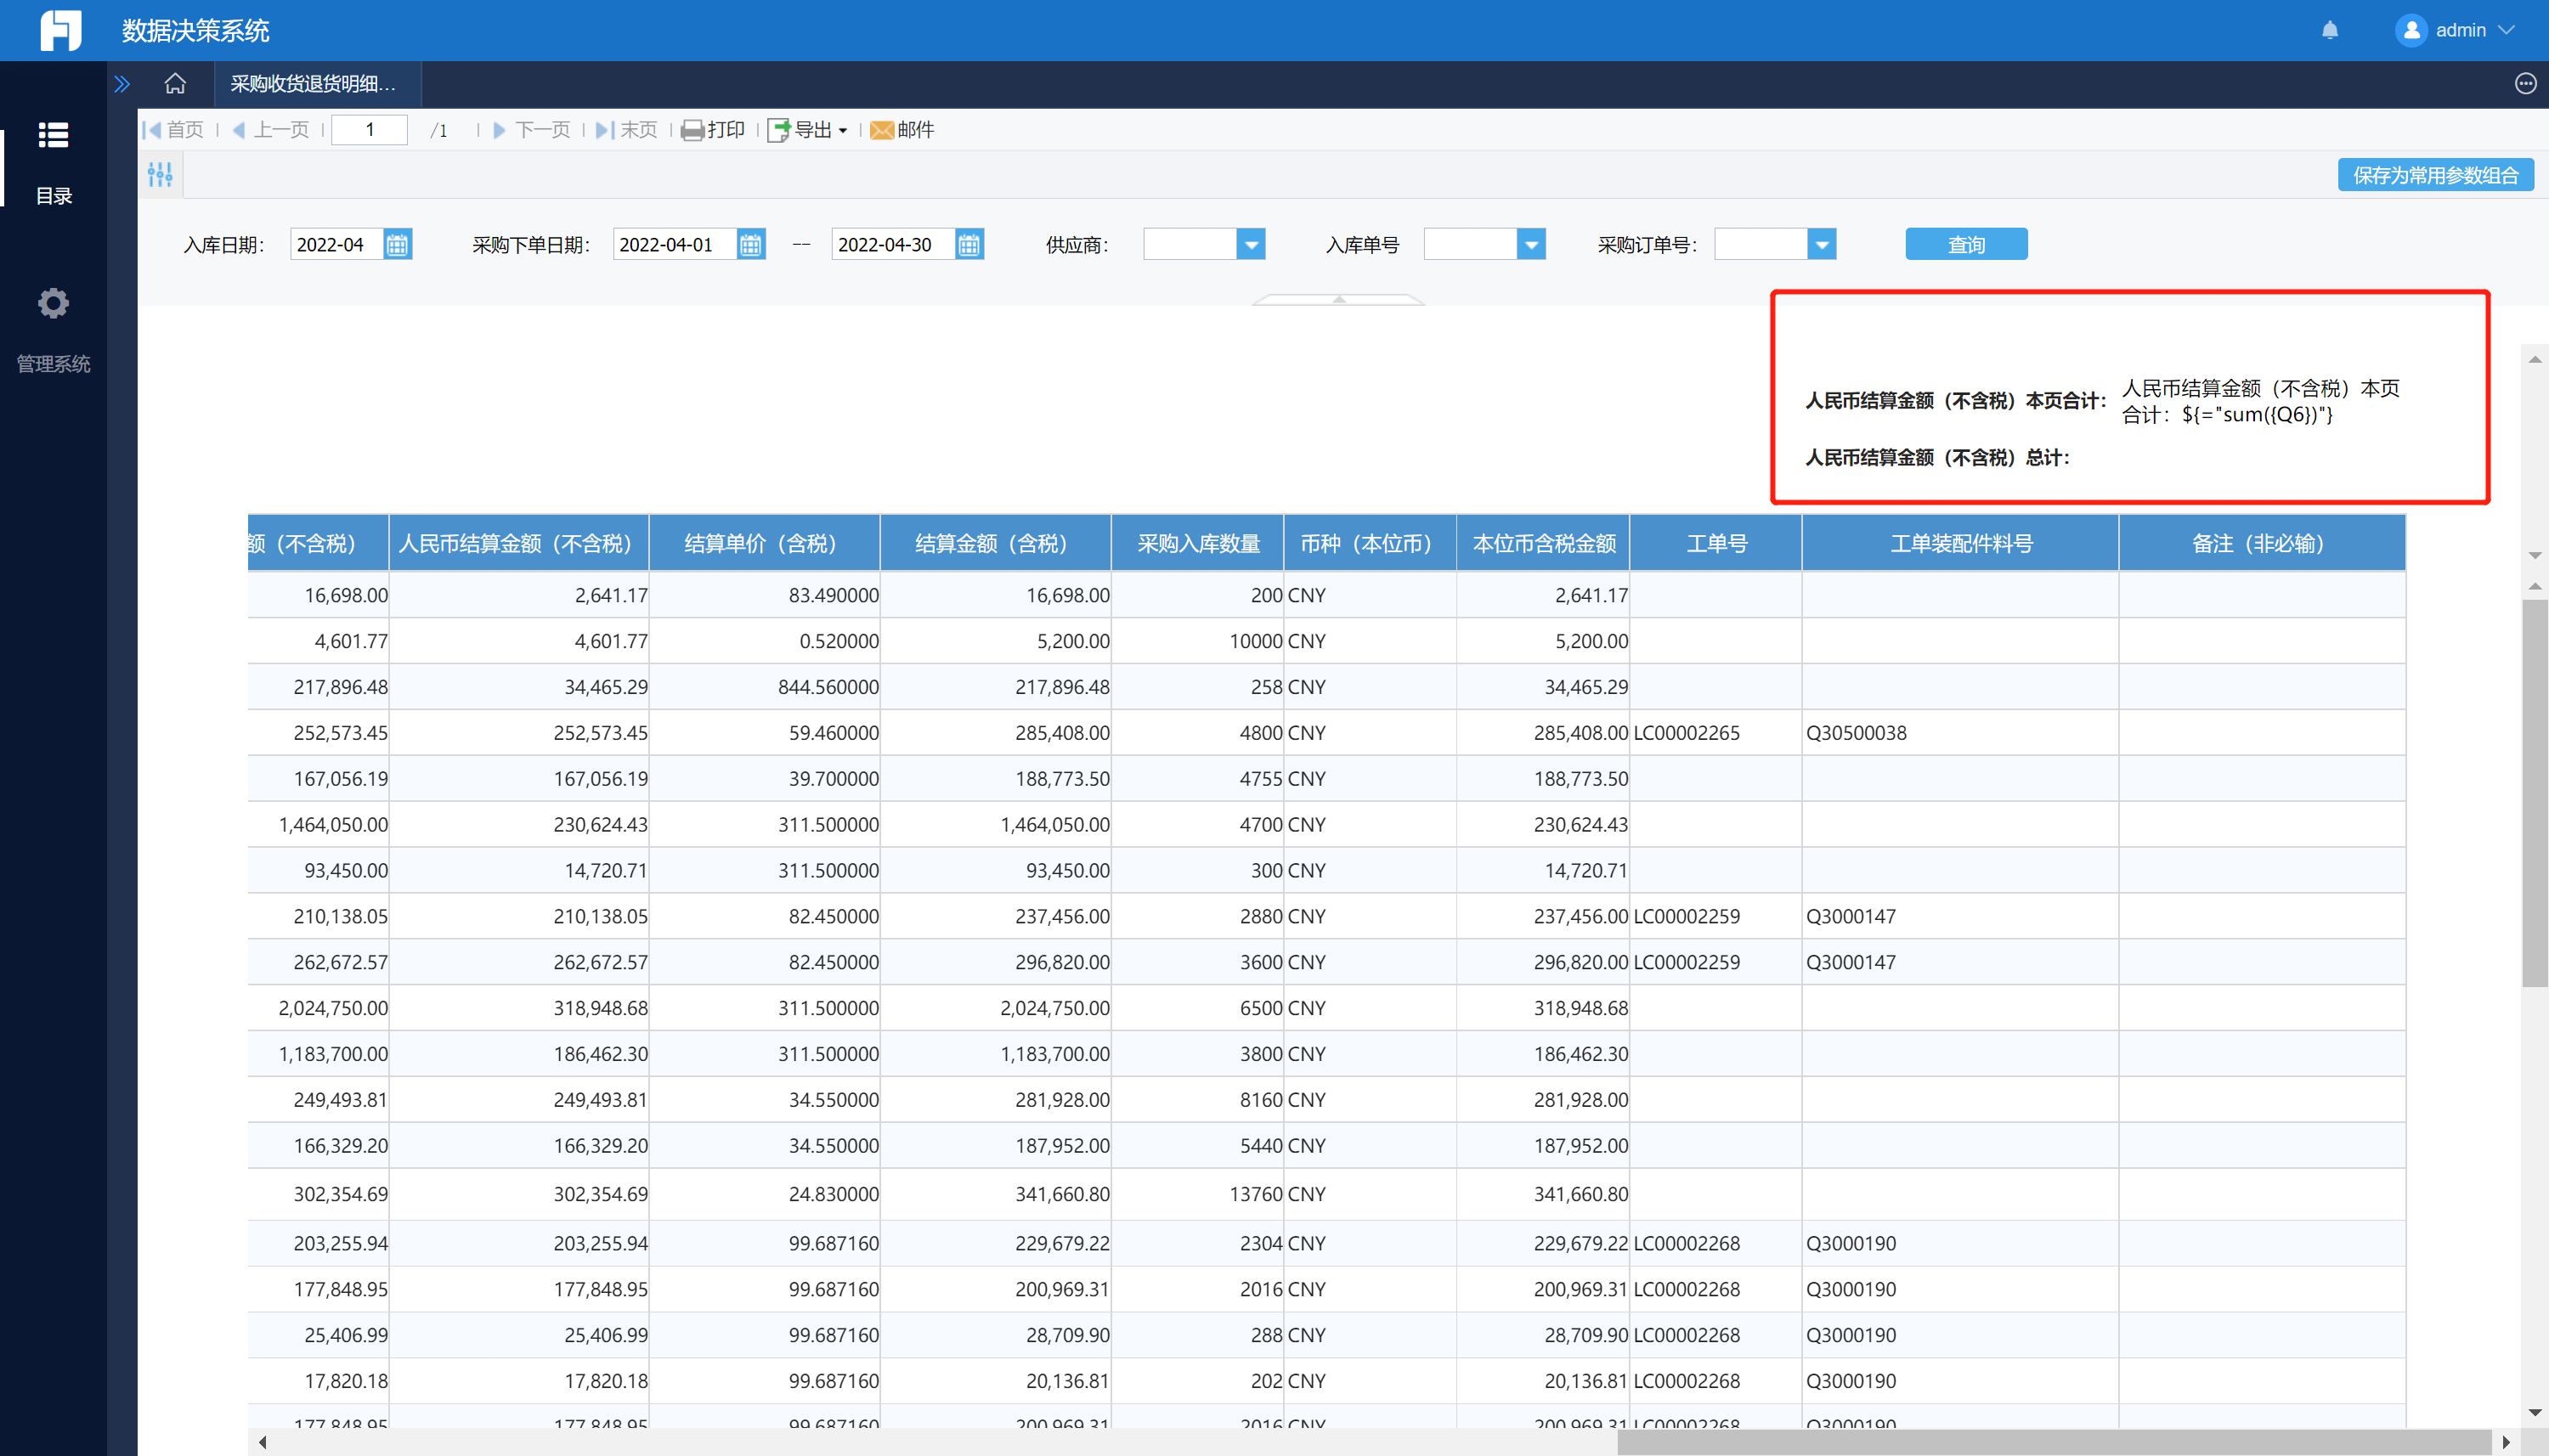This screenshot has height=1456, width=2549.
Task: Click 保存为常用参数组合 button
Action: click(2435, 175)
